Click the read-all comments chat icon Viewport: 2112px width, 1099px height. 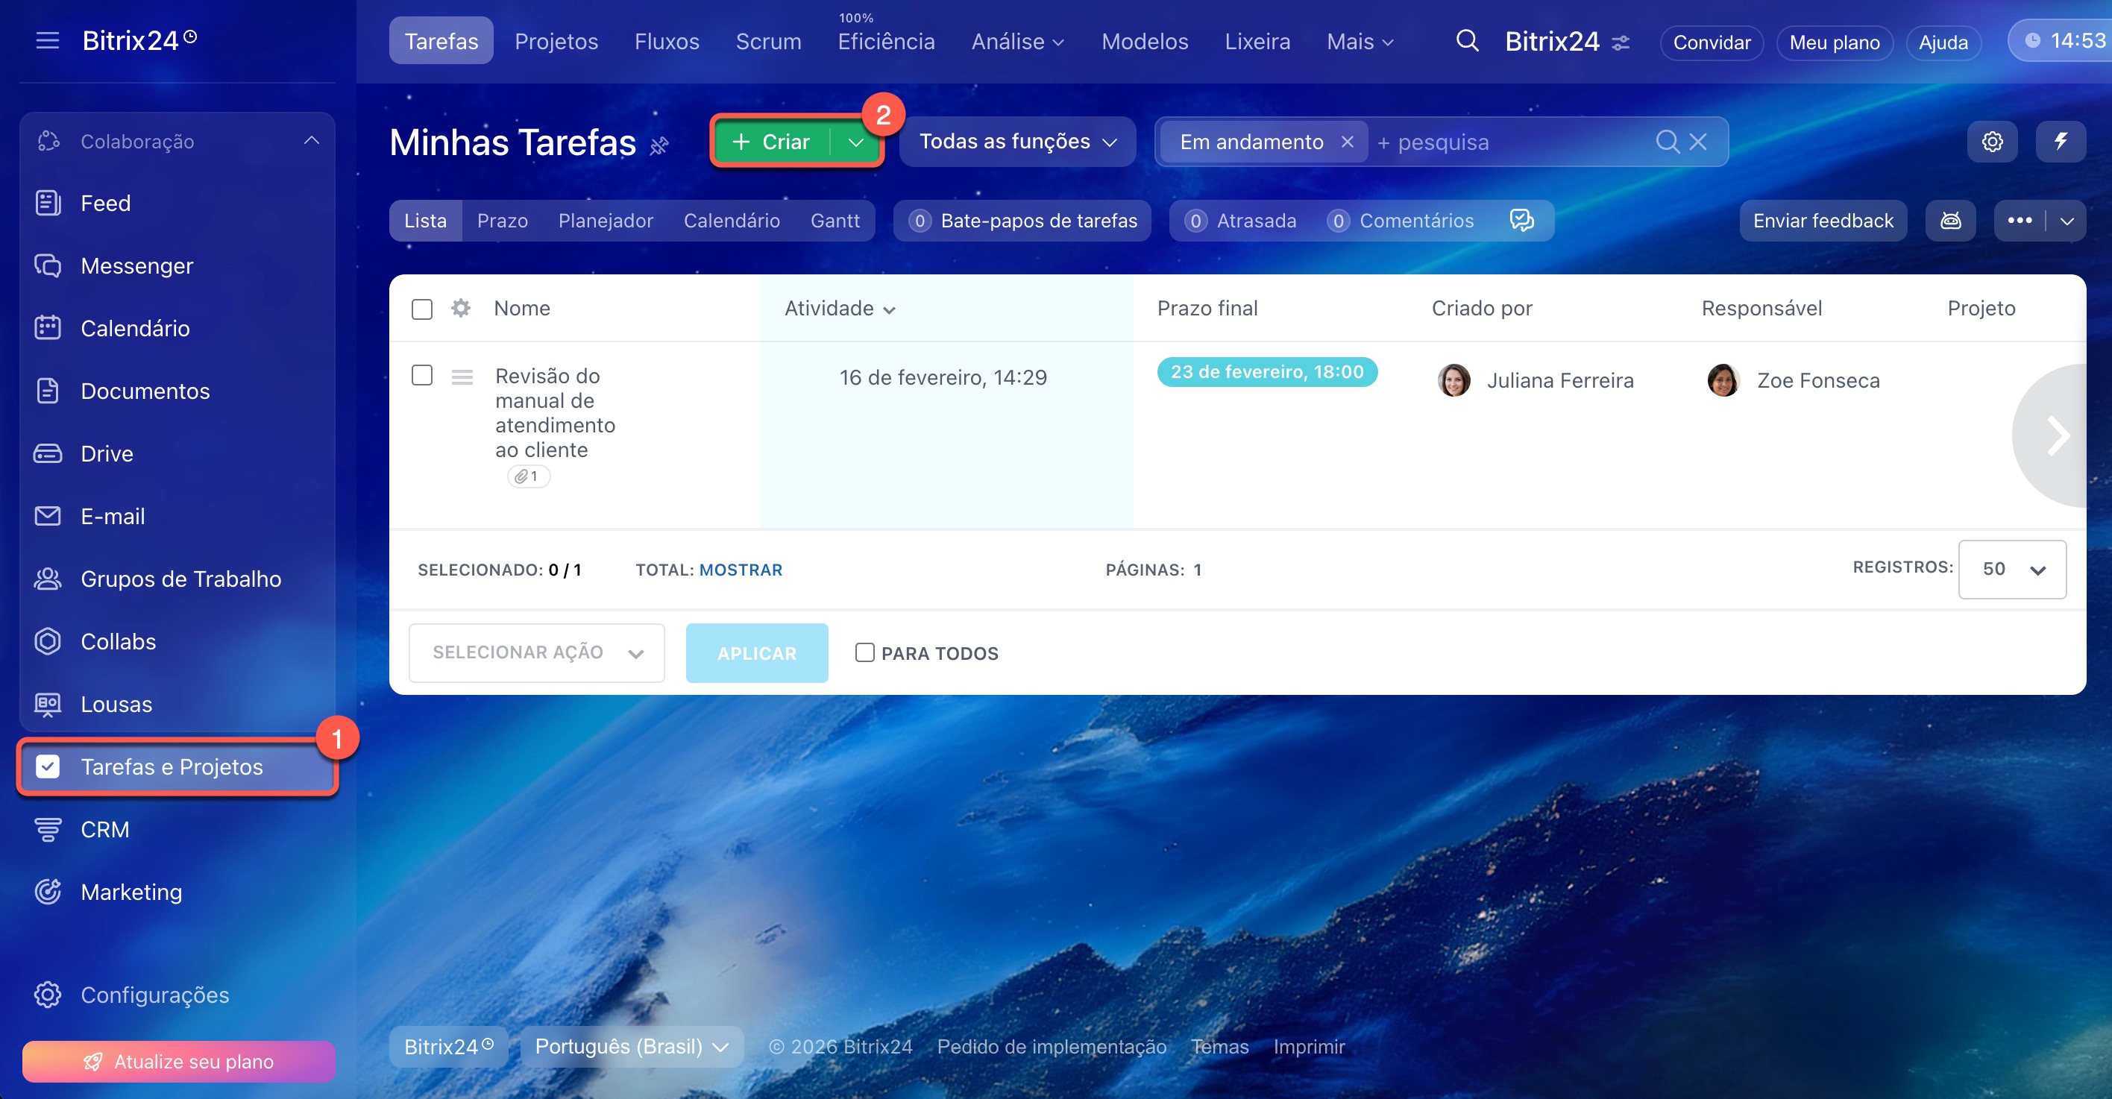[1521, 221]
